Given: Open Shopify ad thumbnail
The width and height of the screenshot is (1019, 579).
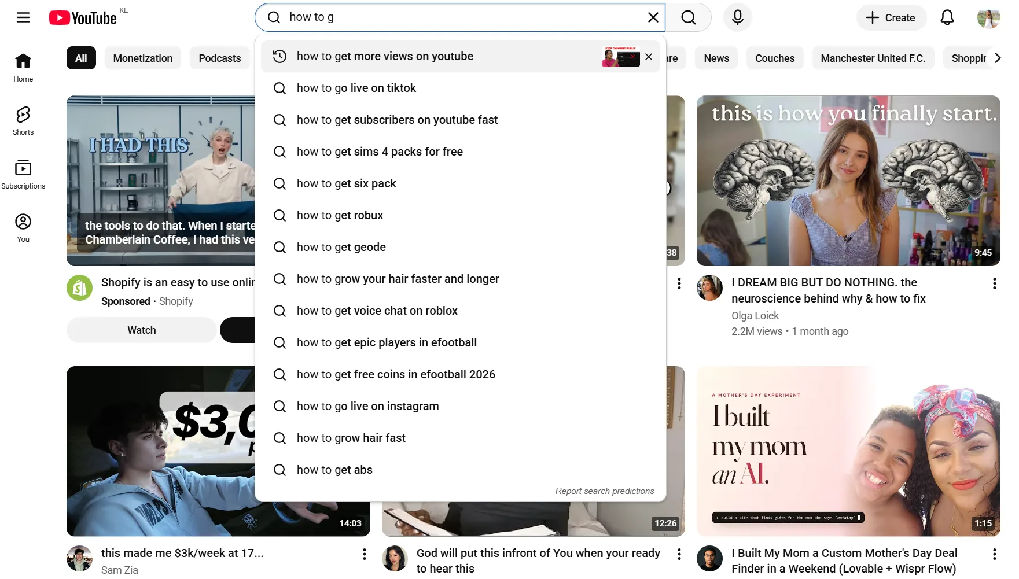Looking at the screenshot, I should pos(161,180).
